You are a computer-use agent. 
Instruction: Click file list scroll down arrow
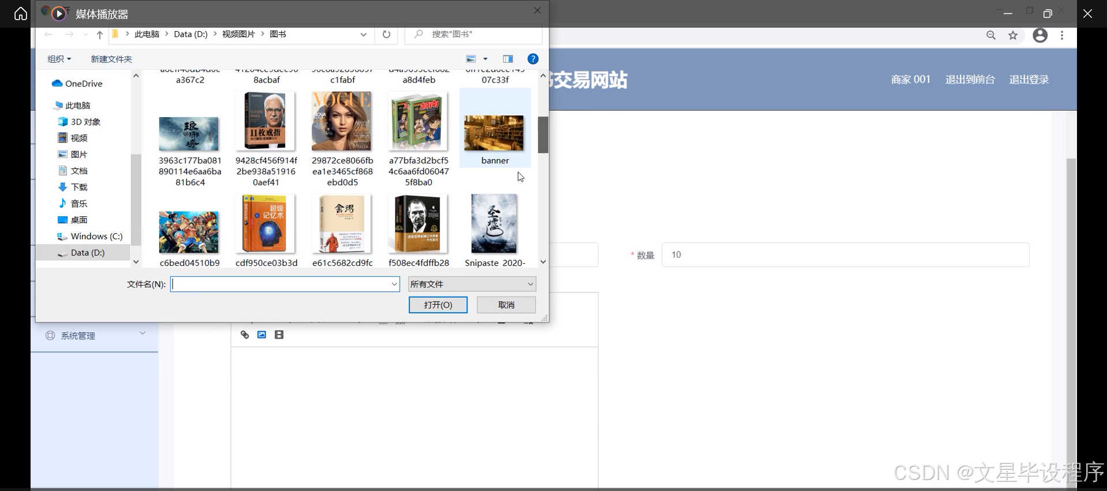[543, 262]
